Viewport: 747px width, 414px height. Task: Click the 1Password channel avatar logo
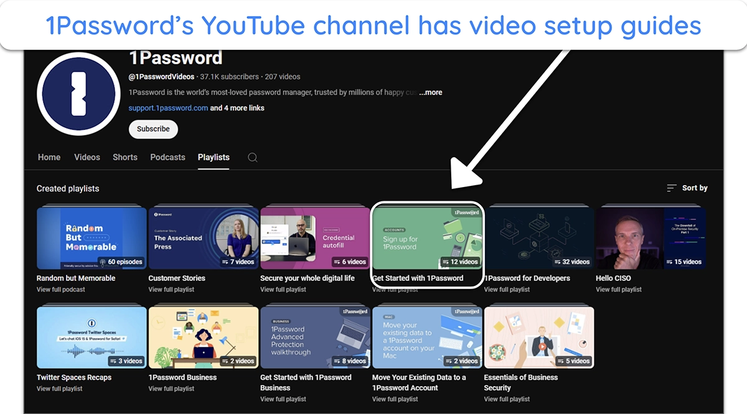click(x=78, y=93)
